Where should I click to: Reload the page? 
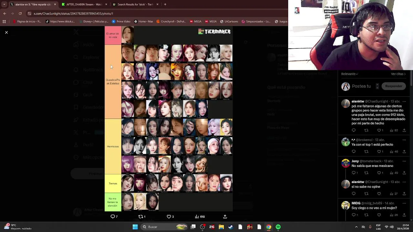point(20,14)
